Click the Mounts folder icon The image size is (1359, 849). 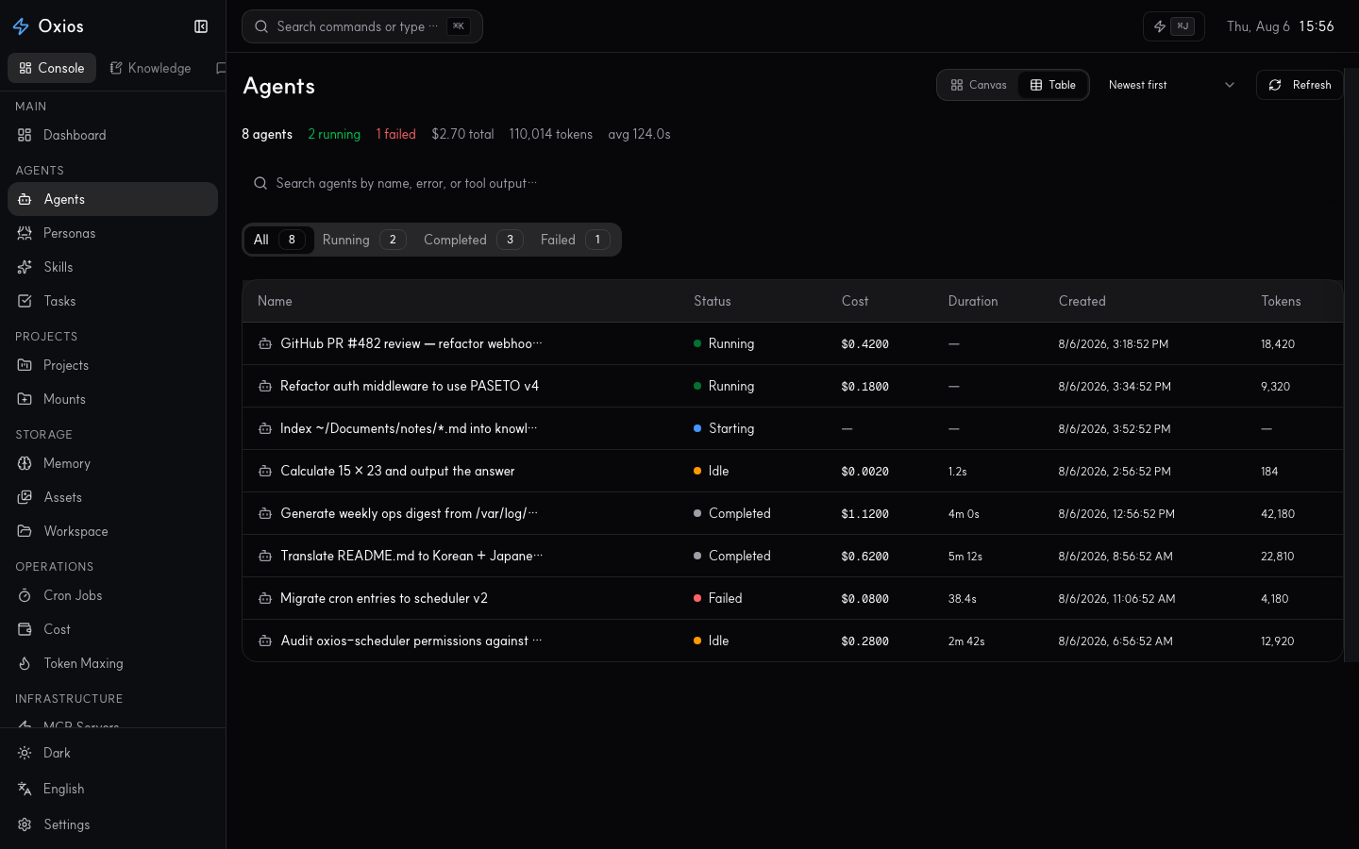pos(25,399)
